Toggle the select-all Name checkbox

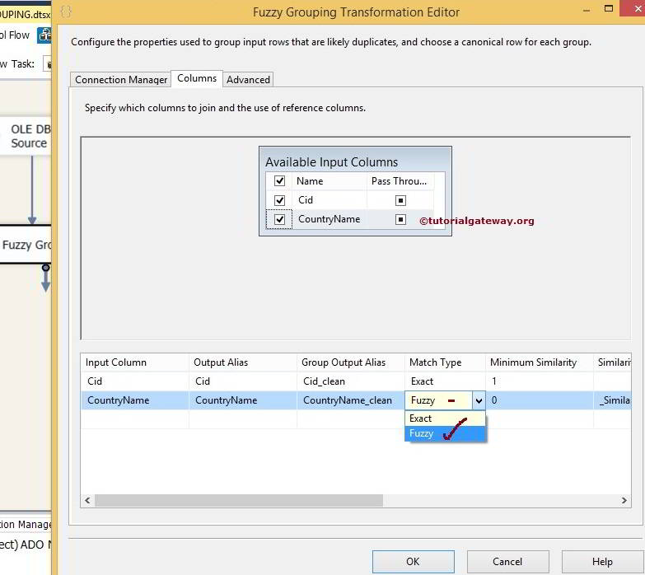click(280, 180)
